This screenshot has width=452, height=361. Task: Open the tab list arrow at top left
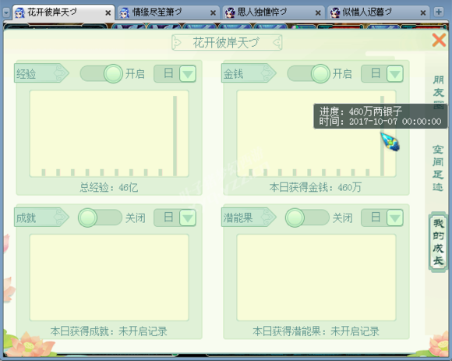pos(6,12)
